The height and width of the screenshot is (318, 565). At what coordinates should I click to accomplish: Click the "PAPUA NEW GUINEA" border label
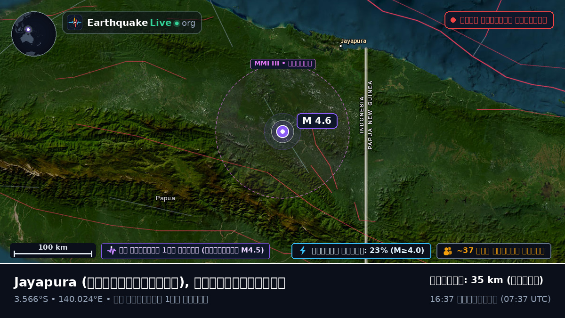[x=370, y=115]
